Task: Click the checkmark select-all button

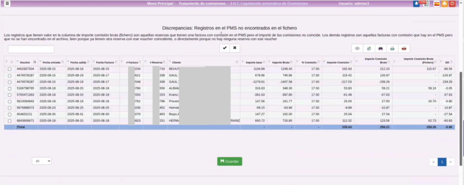Action: coord(225,48)
